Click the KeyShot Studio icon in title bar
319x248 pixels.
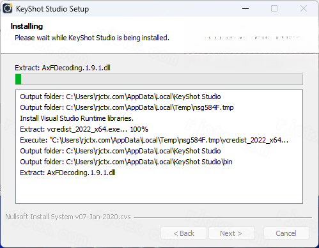pos(8,9)
